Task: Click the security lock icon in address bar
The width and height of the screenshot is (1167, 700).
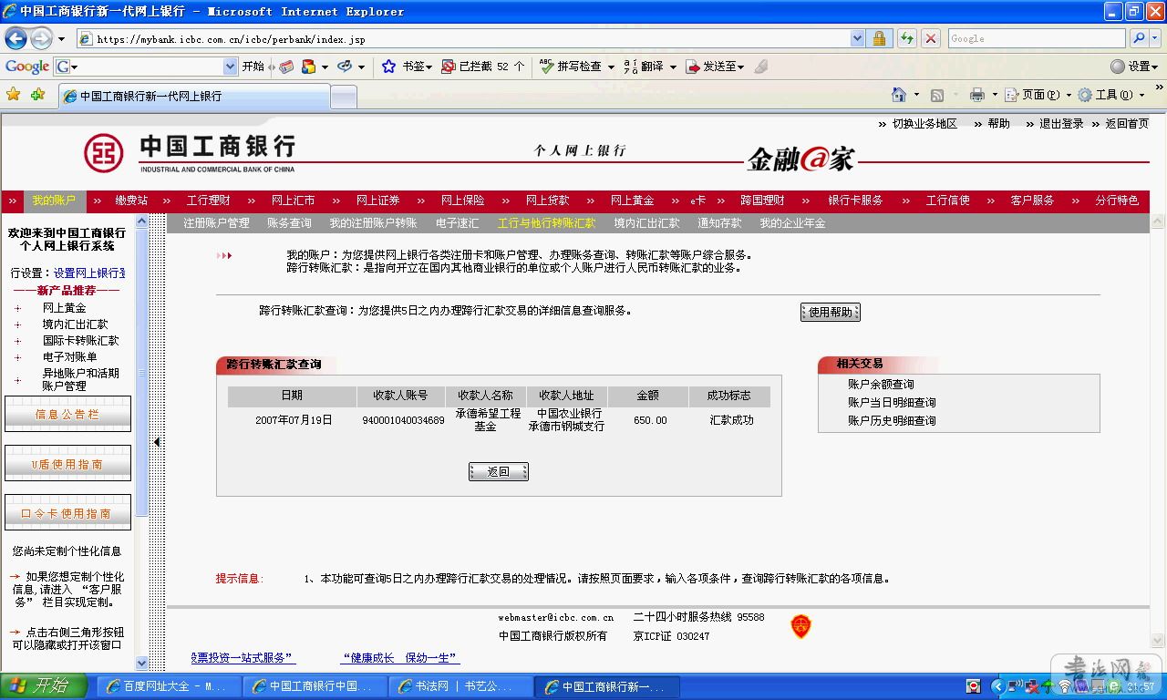Action: 879,38
